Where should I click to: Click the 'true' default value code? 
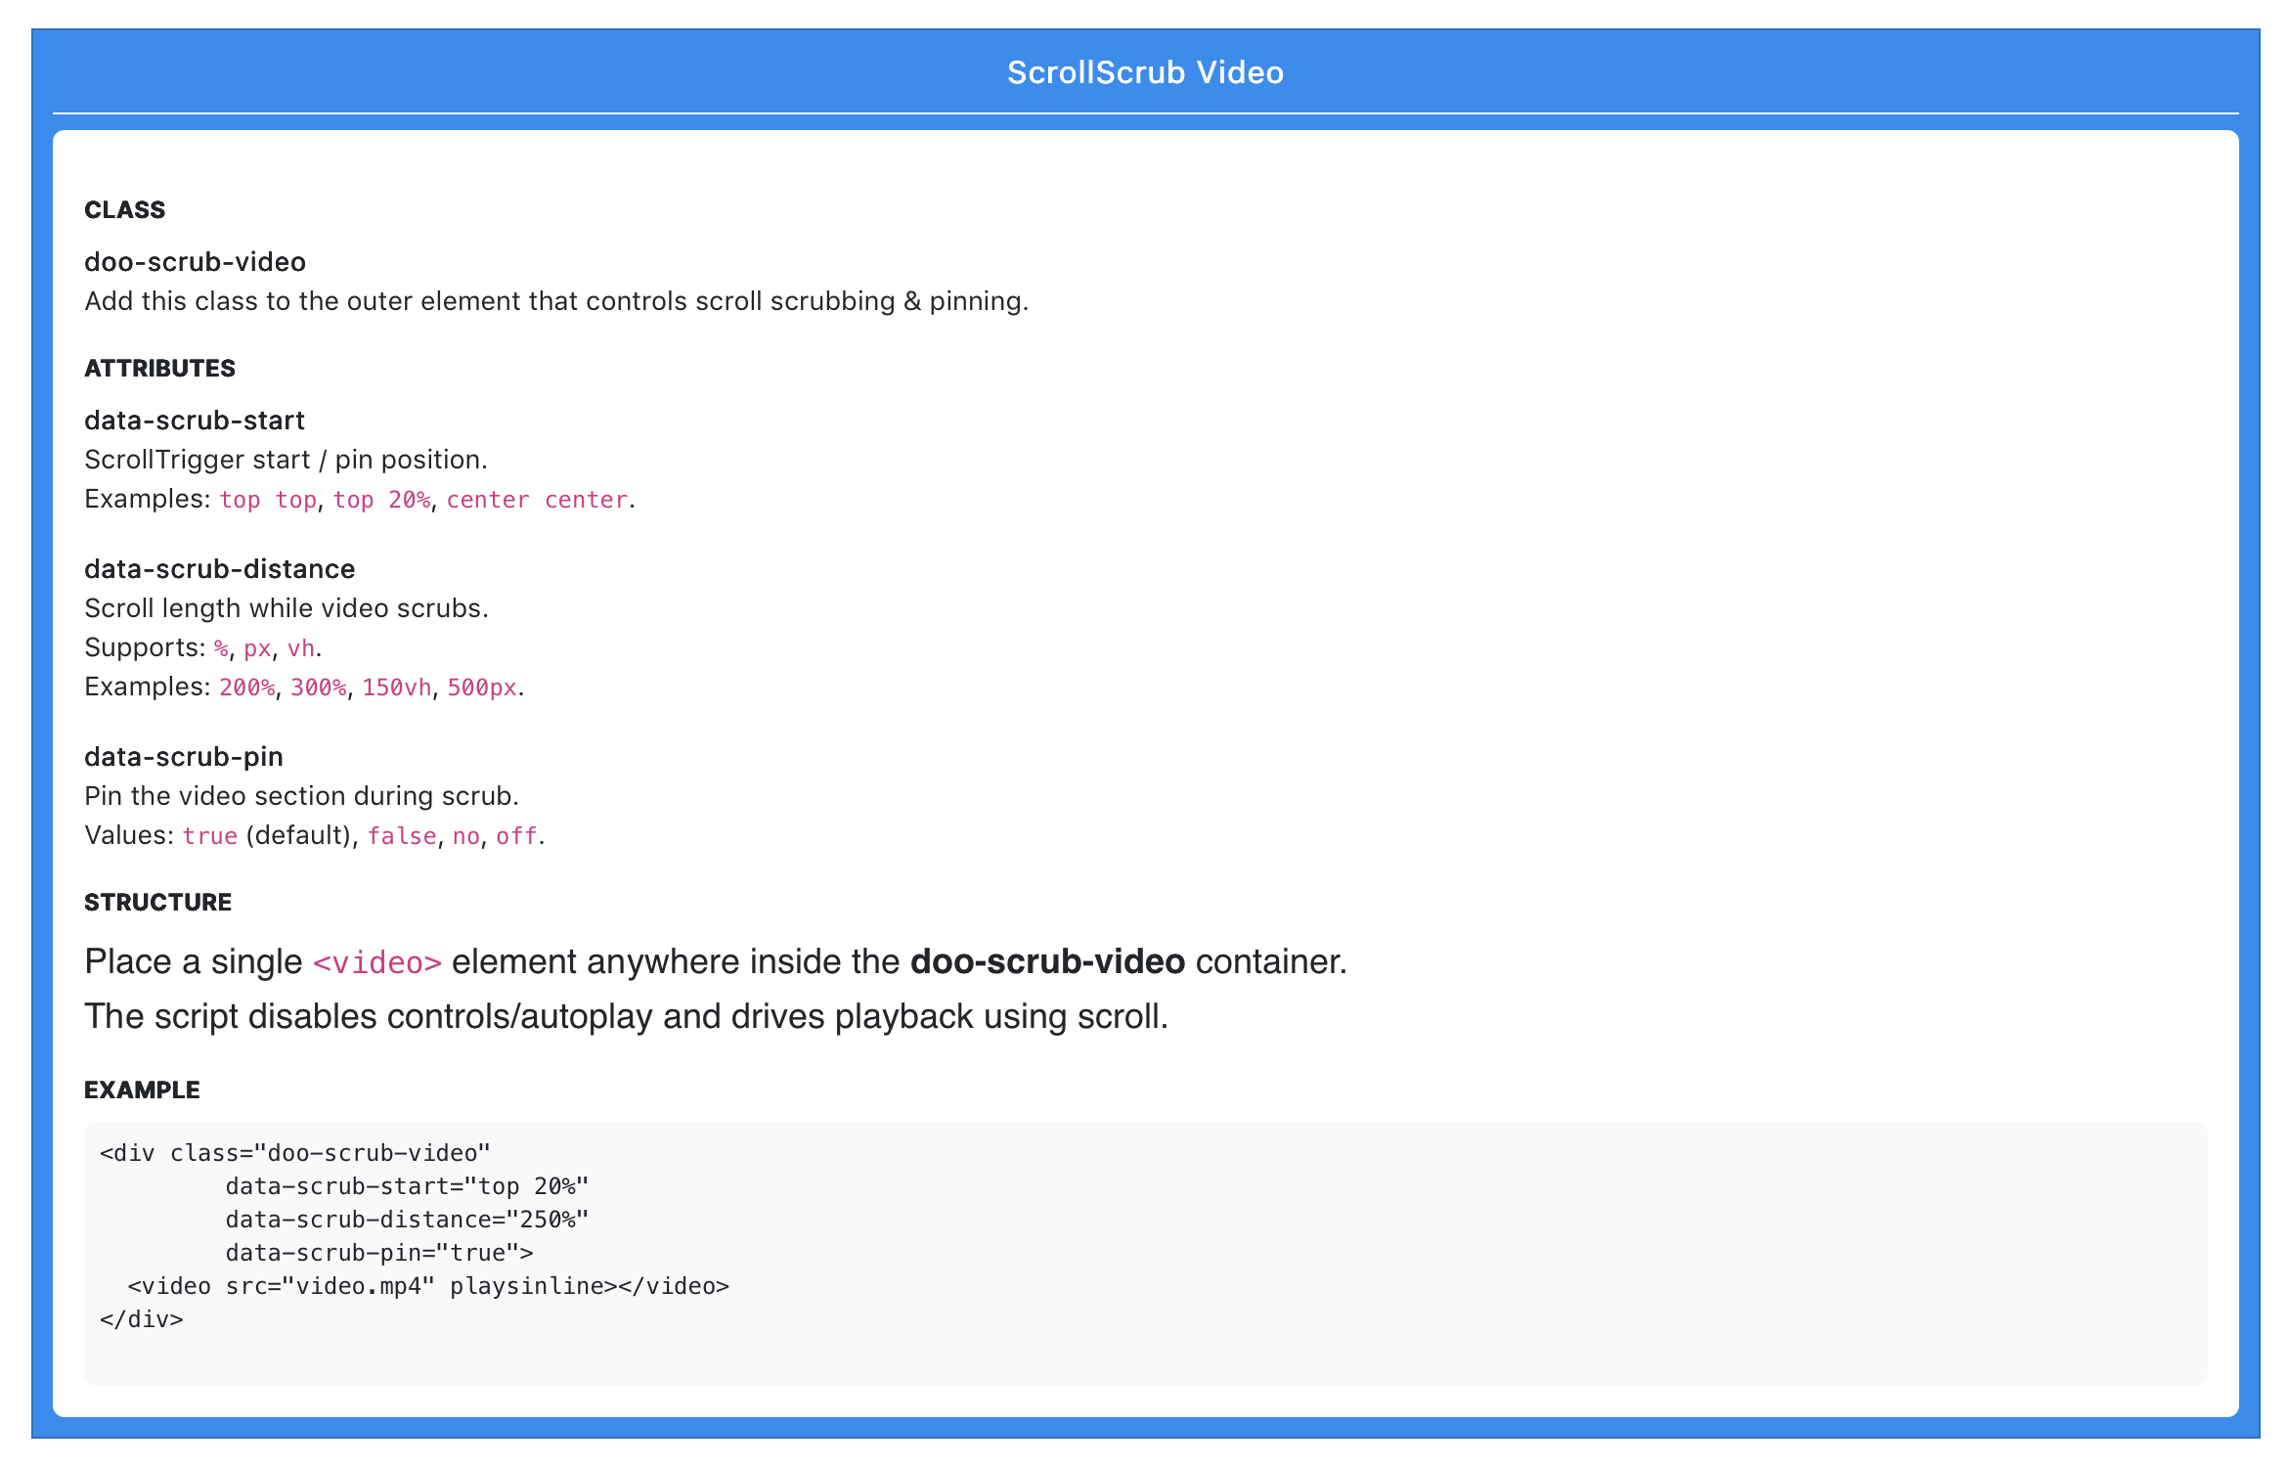pos(210,836)
